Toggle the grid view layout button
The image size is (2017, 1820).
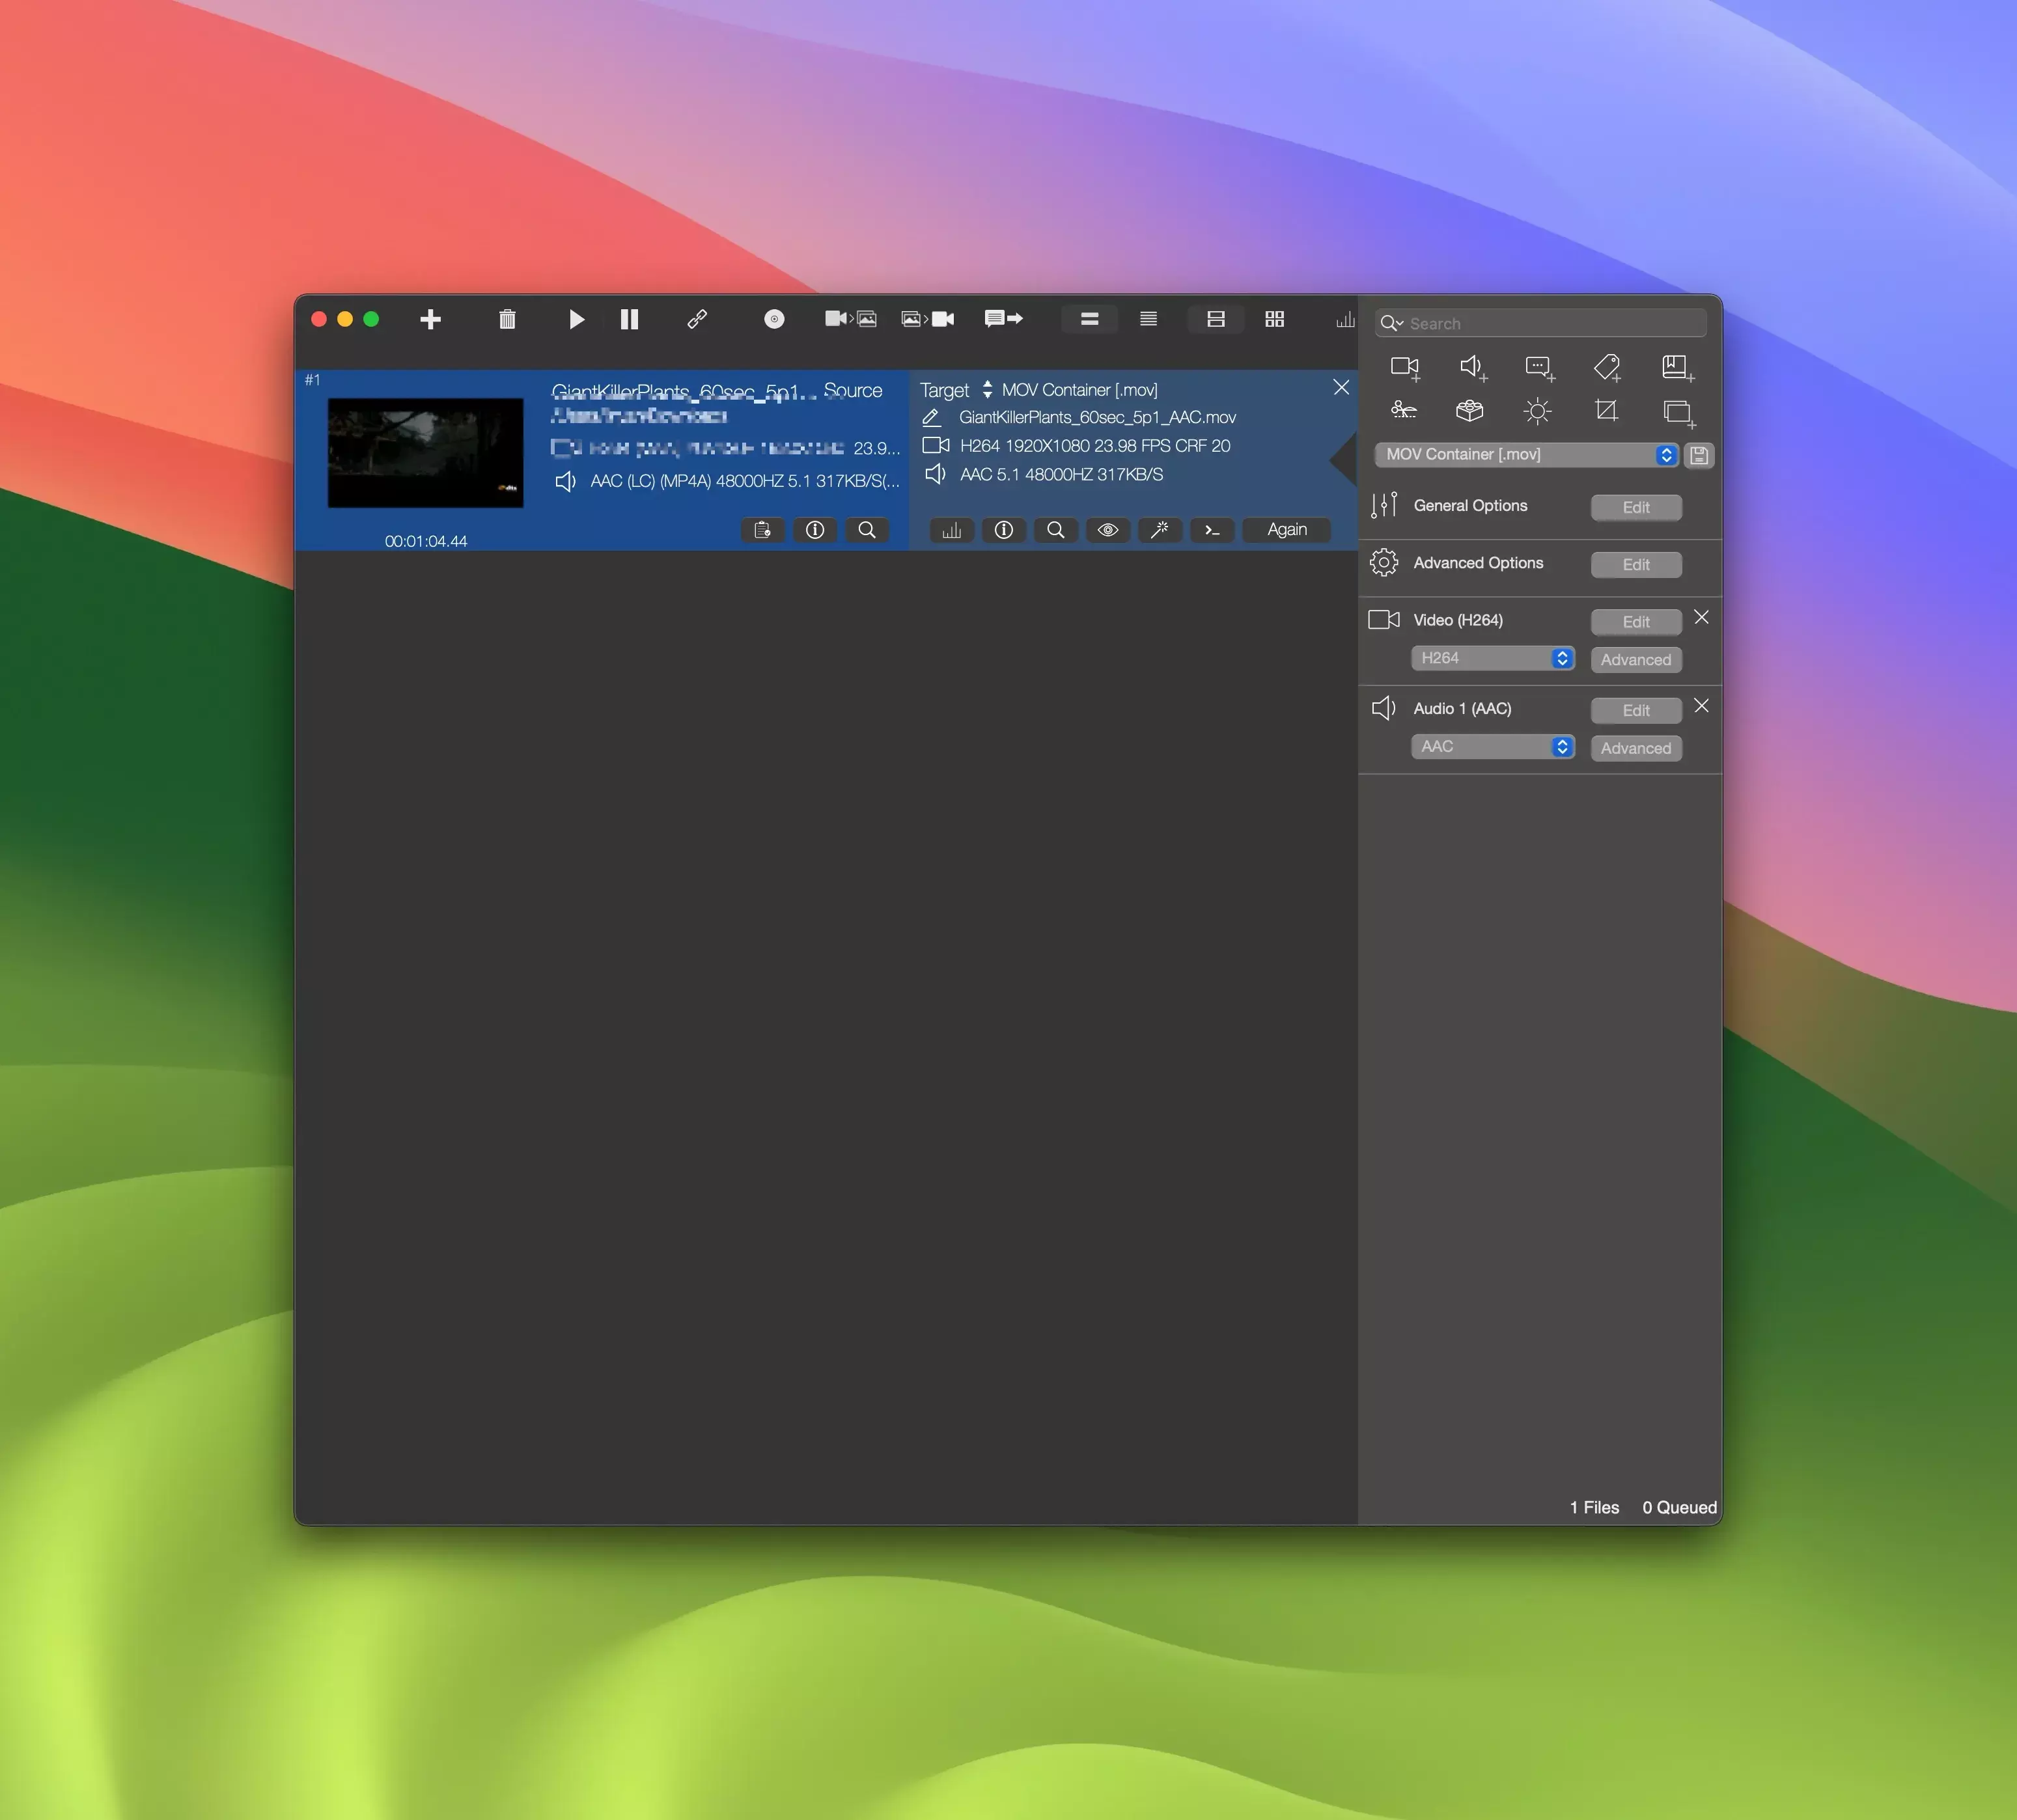pyautogui.click(x=1274, y=319)
